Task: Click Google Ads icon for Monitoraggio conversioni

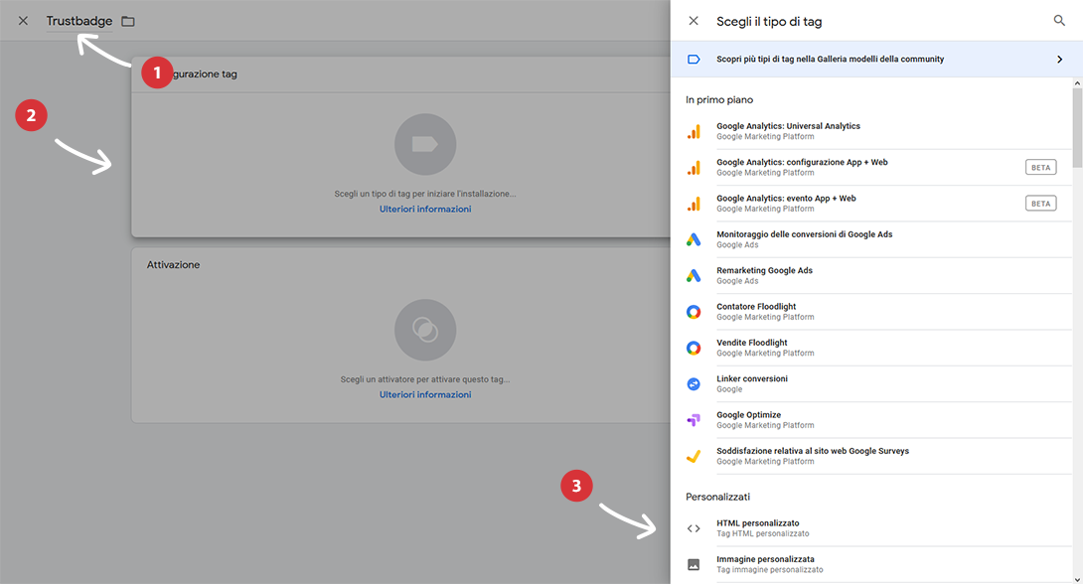Action: click(x=694, y=239)
